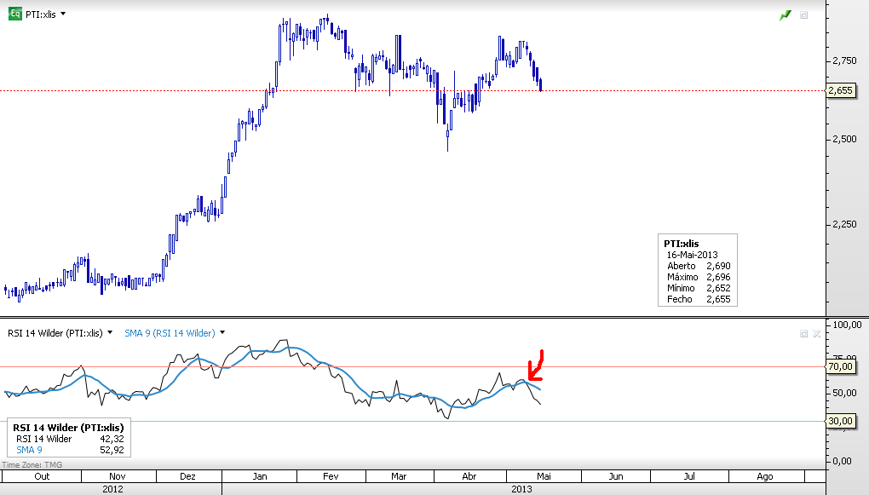The width and height of the screenshot is (869, 495).
Task: Click the 2013 year label
Action: coord(521,489)
